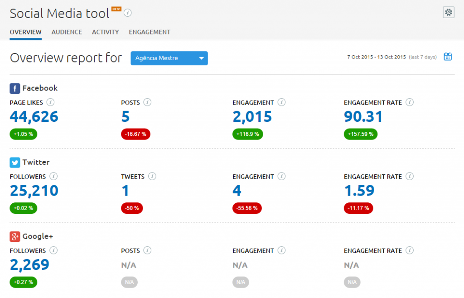Click the 25,210 Twitter followers number
The height and width of the screenshot is (298, 464).
tap(34, 191)
